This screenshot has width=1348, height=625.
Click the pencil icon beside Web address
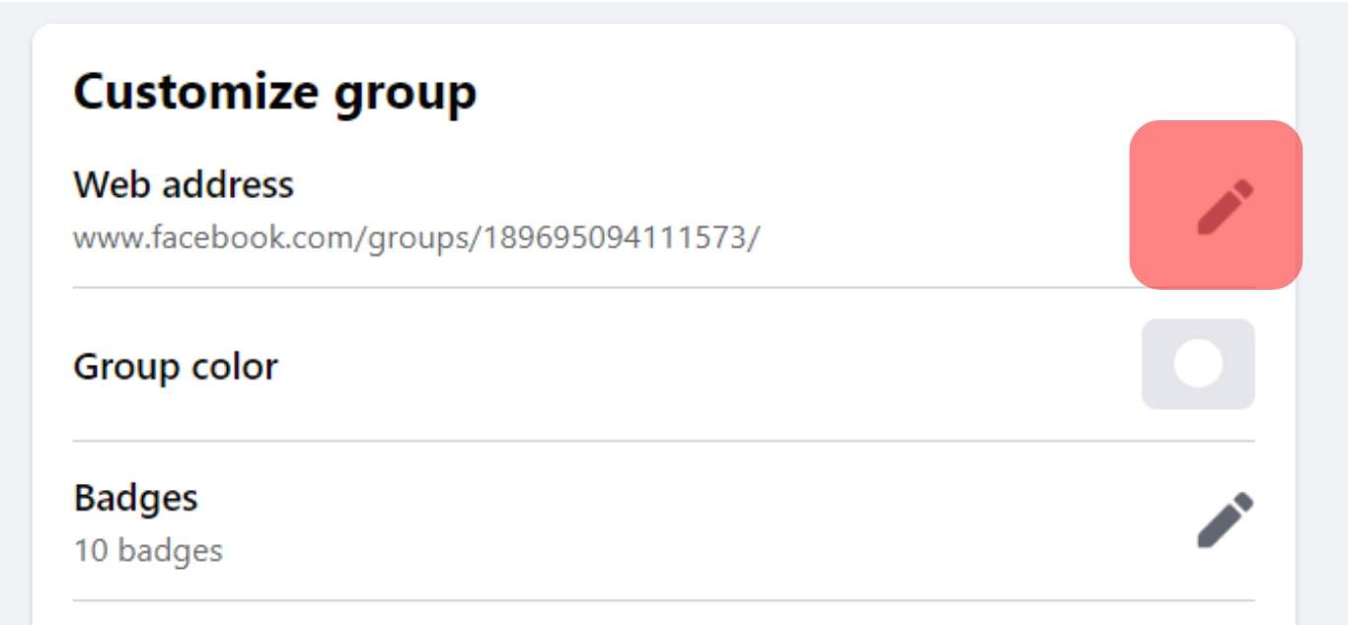tap(1225, 206)
